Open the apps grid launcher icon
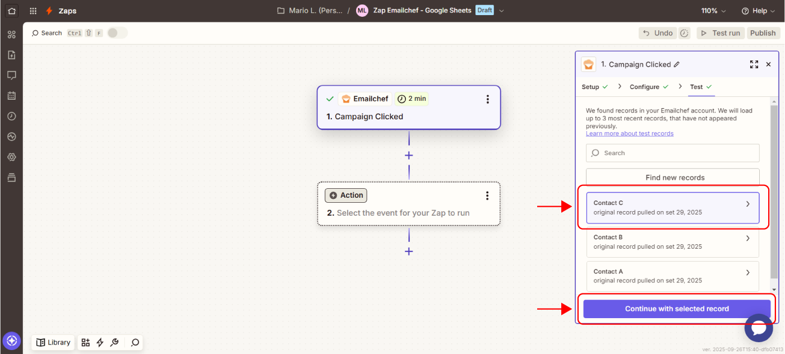 point(33,11)
